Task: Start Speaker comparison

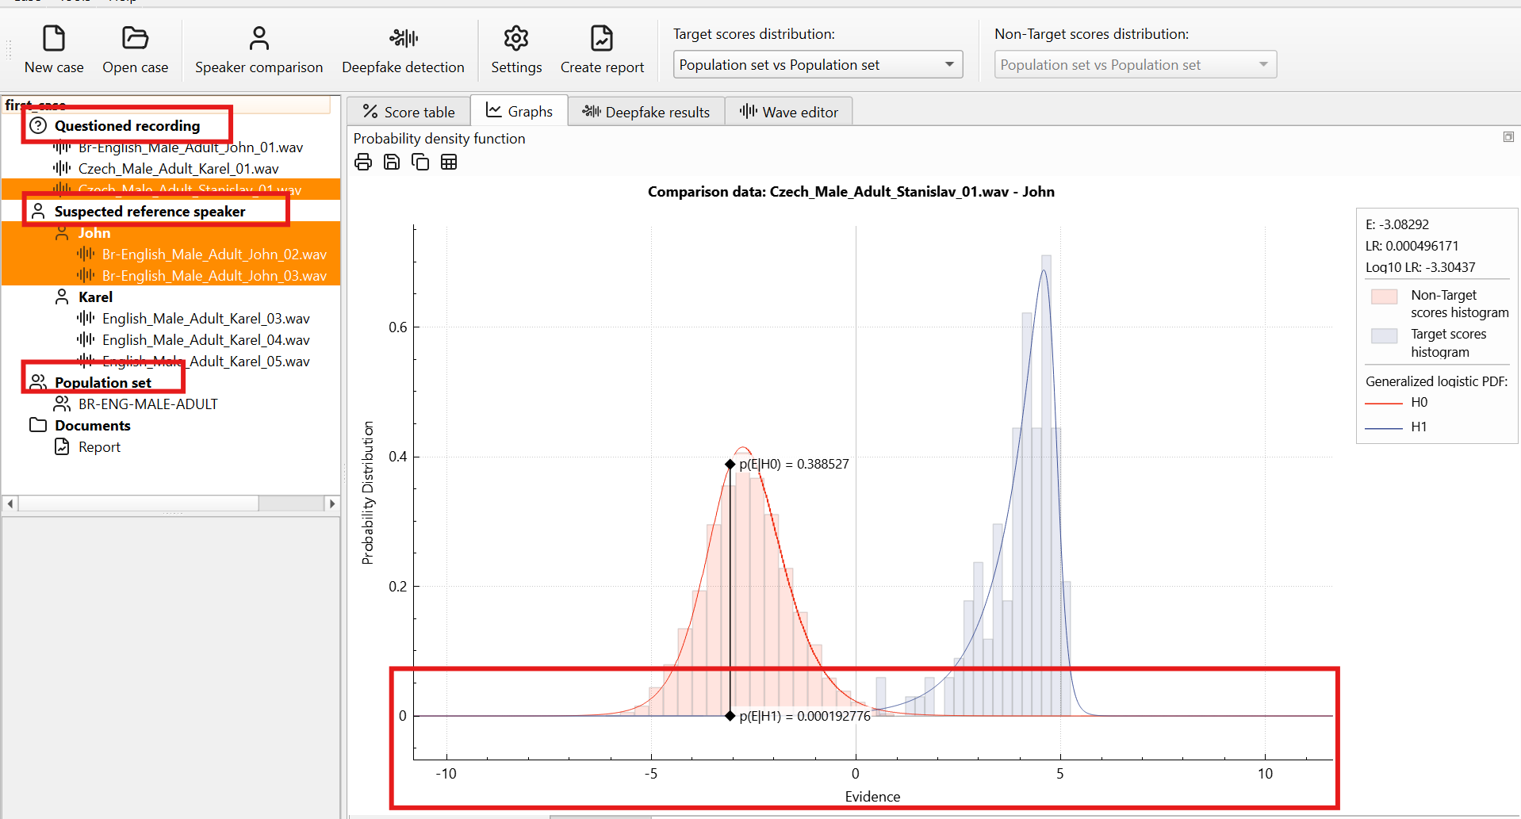Action: click(x=259, y=49)
